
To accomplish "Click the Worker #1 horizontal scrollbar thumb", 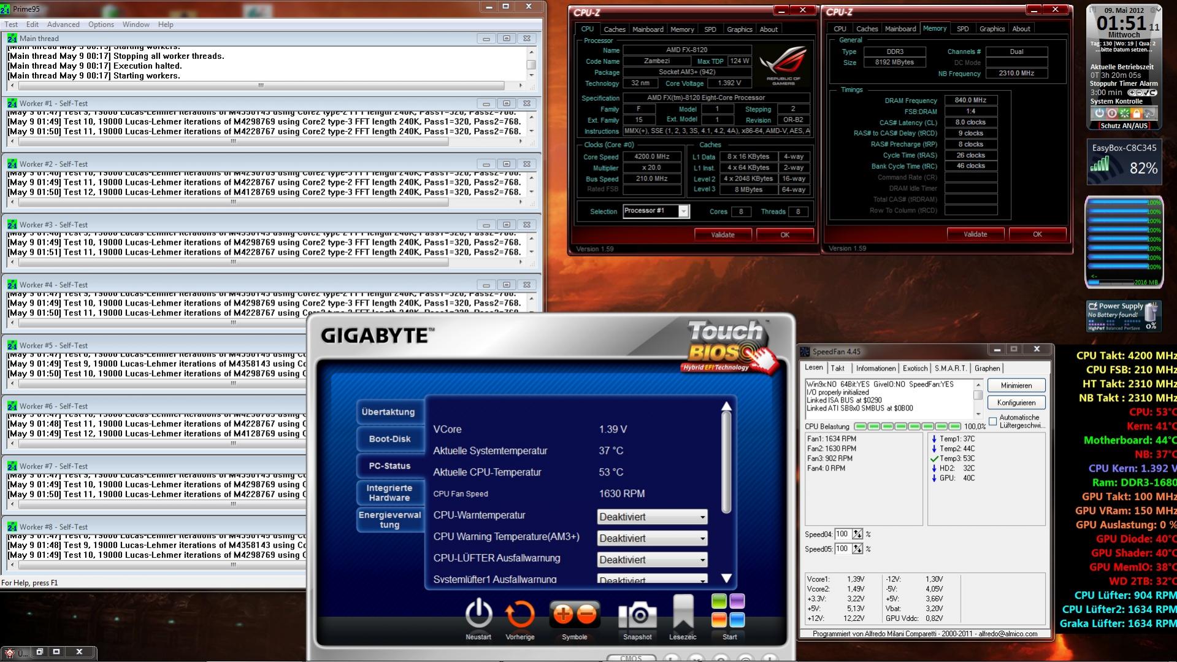I will tap(233, 141).
